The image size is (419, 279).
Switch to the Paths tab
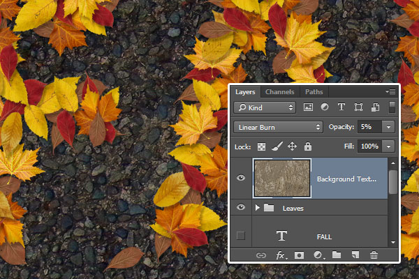(x=314, y=92)
